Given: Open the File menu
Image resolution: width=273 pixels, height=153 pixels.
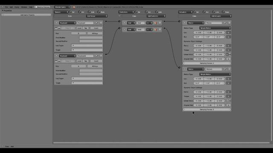Looking at the screenshot, I should 6,7.
